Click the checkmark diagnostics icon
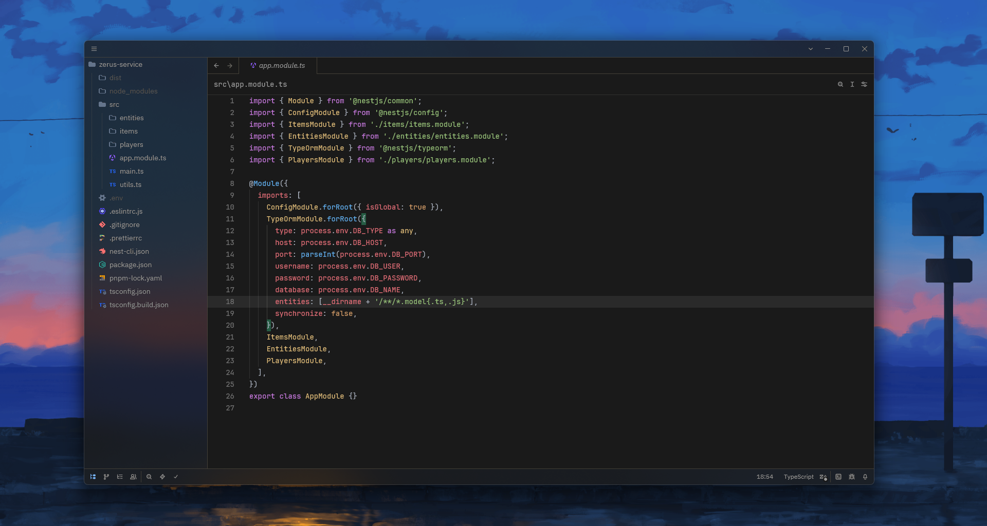Viewport: 987px width, 526px height. tap(176, 477)
